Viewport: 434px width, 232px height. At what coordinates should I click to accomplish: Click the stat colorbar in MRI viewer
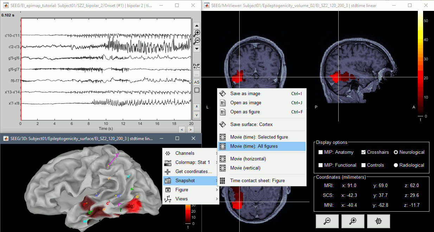point(420,63)
